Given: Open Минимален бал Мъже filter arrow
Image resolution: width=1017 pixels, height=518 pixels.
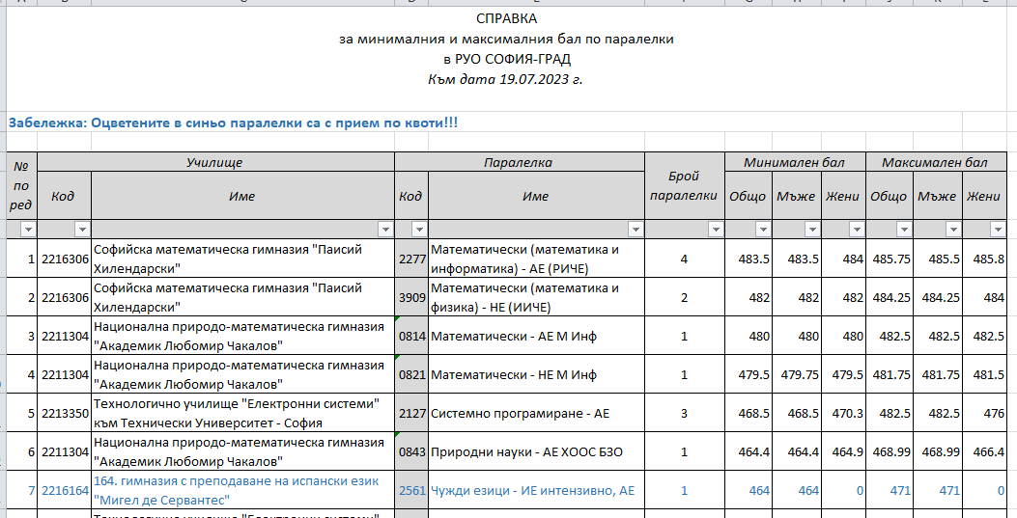Looking at the screenshot, I should [810, 230].
